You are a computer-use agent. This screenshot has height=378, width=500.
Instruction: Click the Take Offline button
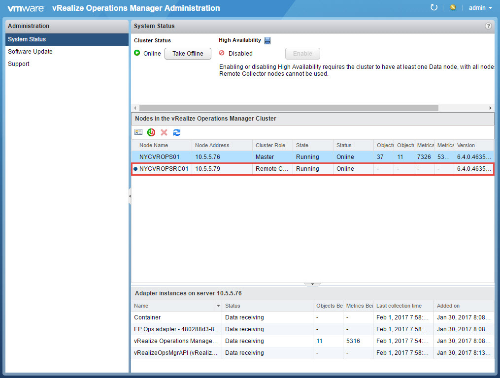tap(188, 54)
